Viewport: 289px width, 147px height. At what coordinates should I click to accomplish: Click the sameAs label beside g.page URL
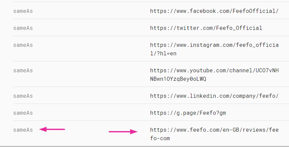23,113
